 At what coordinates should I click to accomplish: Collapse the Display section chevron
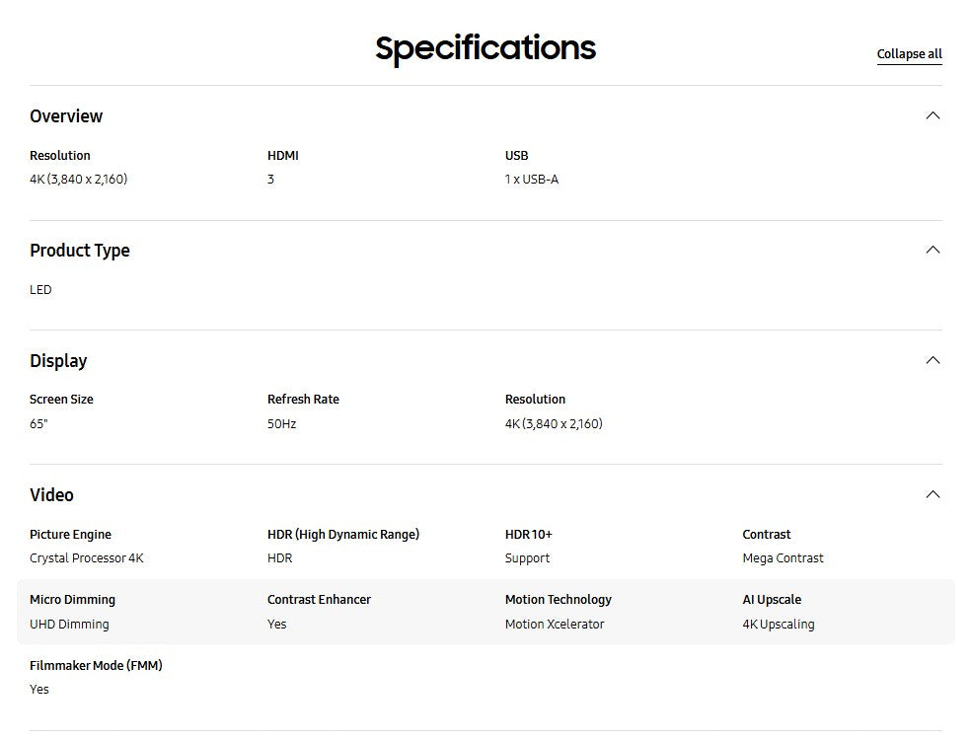pos(933,360)
